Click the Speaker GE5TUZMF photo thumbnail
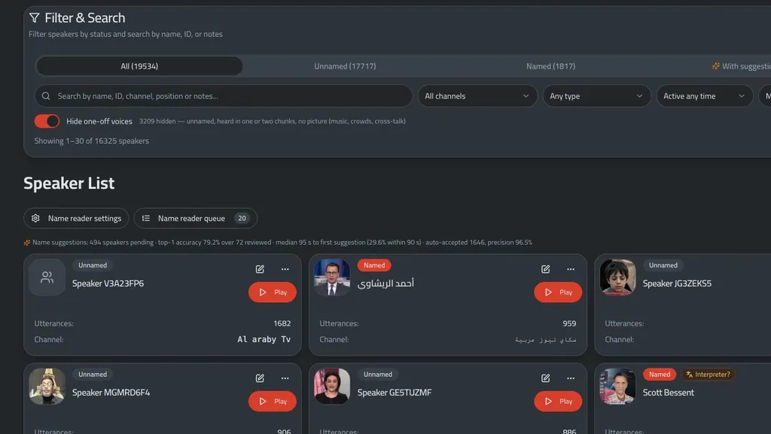This screenshot has height=434, width=771. point(332,387)
